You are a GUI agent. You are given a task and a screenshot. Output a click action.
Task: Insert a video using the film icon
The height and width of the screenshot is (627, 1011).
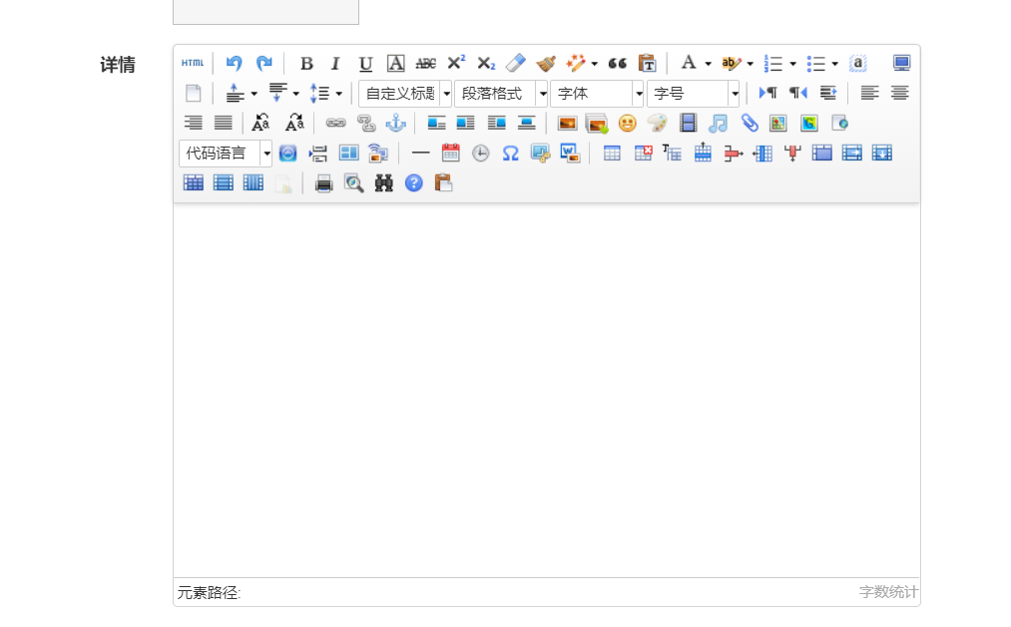(x=689, y=123)
